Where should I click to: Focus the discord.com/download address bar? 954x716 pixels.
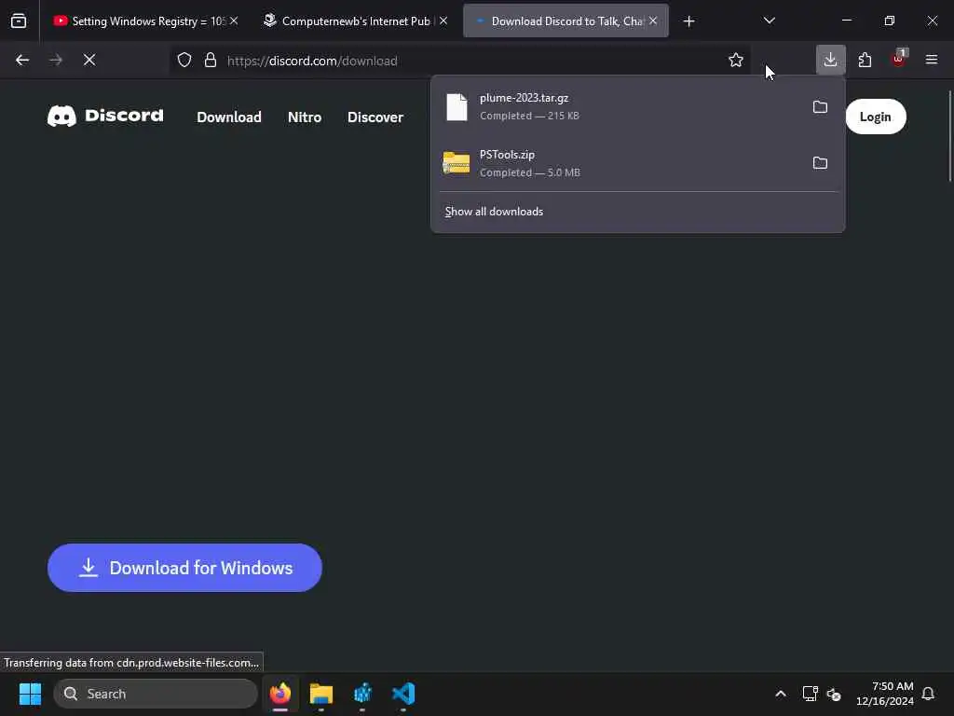pos(460,61)
